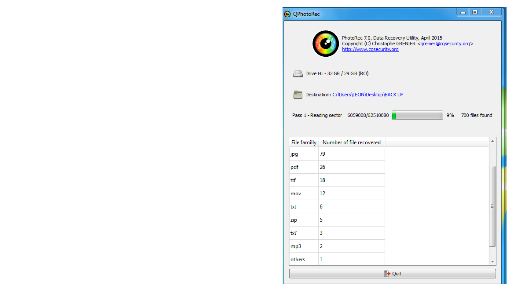Open the grenier@cgsecurity.org email link
The width and height of the screenshot is (507, 285).
coord(445,44)
